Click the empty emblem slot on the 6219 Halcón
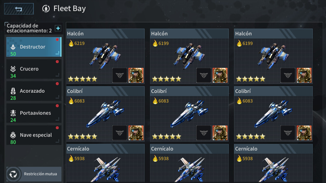The image size is (326, 183). 120,75
